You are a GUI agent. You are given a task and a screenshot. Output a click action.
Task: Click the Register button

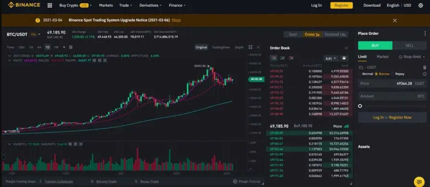[341, 5]
